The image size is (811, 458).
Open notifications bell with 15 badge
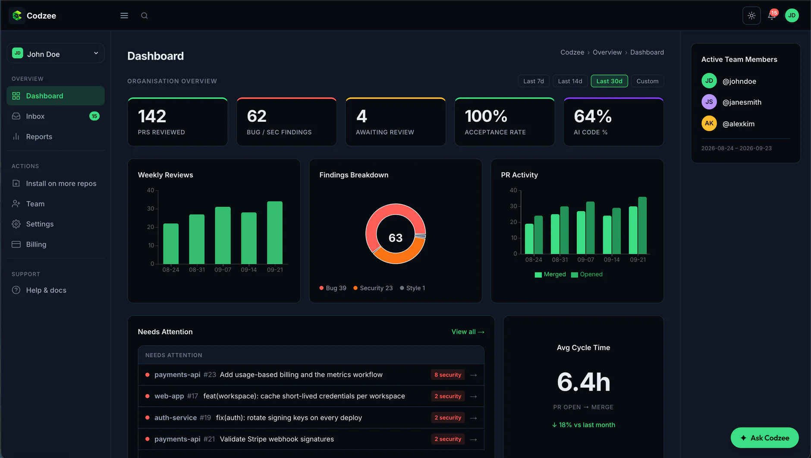[x=772, y=16]
